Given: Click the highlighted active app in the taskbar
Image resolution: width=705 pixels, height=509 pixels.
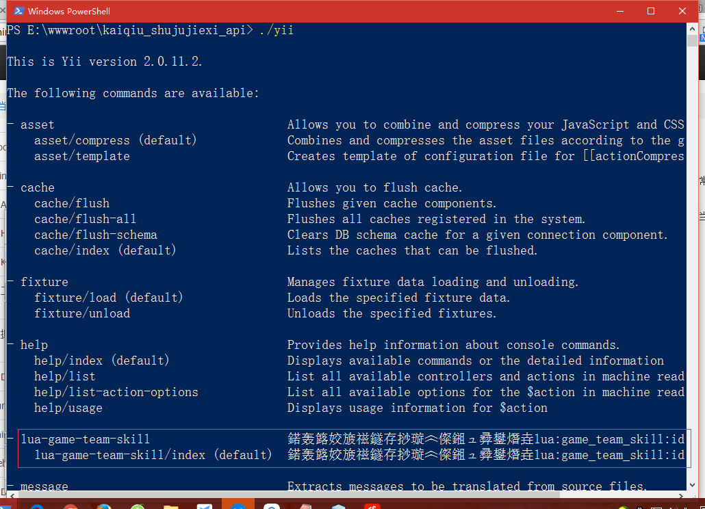Looking at the screenshot, I should coord(238,507).
